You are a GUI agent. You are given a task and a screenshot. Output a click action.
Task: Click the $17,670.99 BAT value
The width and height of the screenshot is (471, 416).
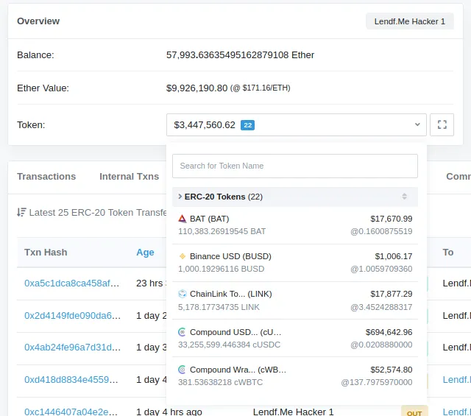391,219
